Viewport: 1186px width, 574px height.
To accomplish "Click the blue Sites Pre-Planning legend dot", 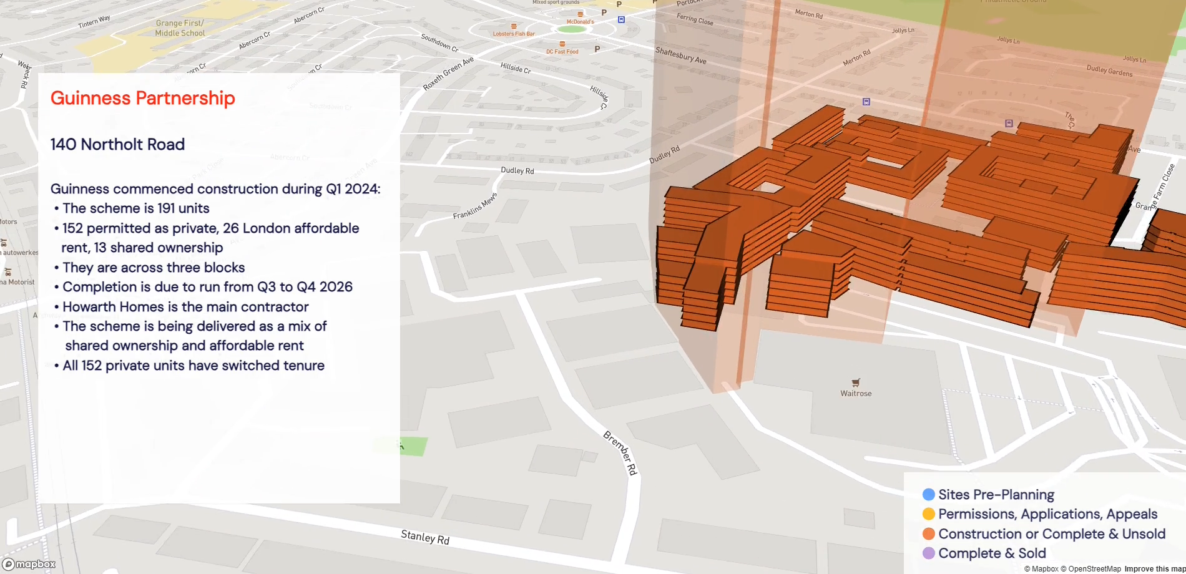I will point(928,495).
